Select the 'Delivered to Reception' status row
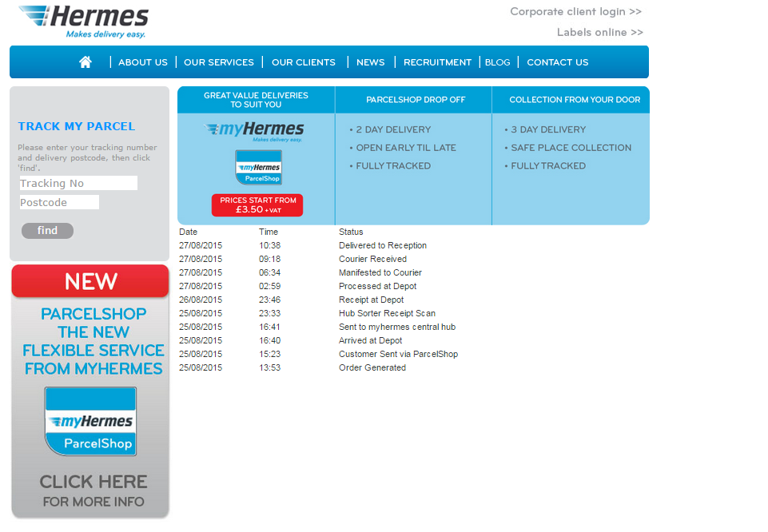The height and width of the screenshot is (532, 768). [383, 245]
